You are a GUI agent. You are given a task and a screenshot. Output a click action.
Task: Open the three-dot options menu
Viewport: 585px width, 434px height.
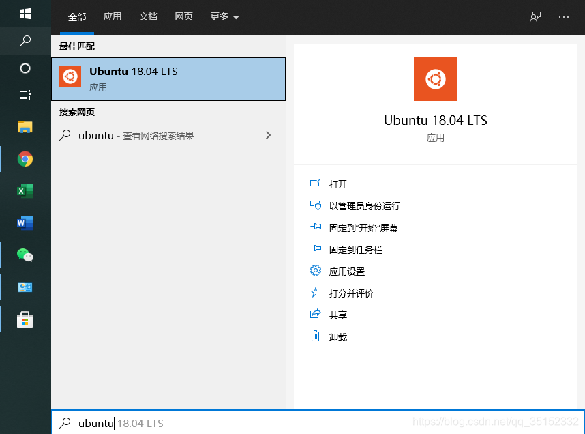[x=564, y=17]
